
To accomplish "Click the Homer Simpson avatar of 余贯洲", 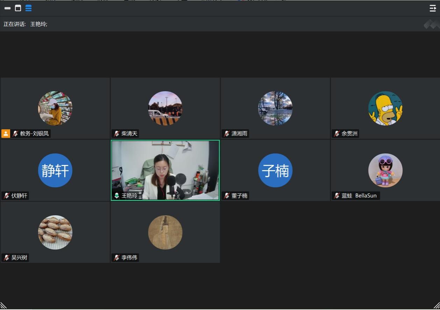I will tap(385, 108).
